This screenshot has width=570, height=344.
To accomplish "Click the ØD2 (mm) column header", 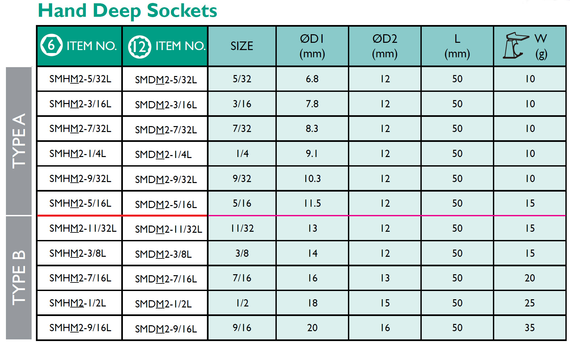I will [x=385, y=46].
